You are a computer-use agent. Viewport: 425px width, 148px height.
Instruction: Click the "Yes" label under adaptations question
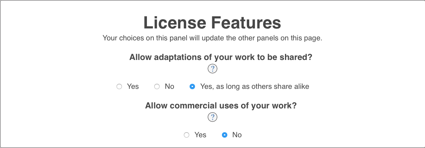[x=133, y=86]
